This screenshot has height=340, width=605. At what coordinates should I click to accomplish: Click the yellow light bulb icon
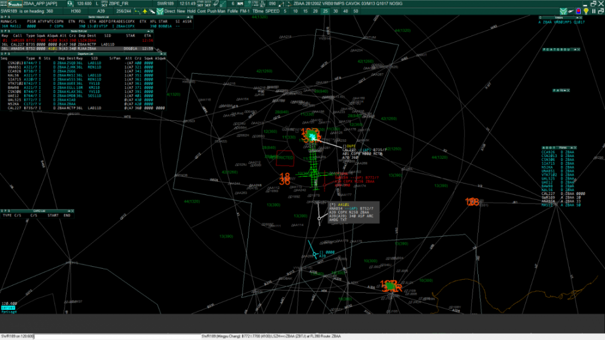point(586,11)
